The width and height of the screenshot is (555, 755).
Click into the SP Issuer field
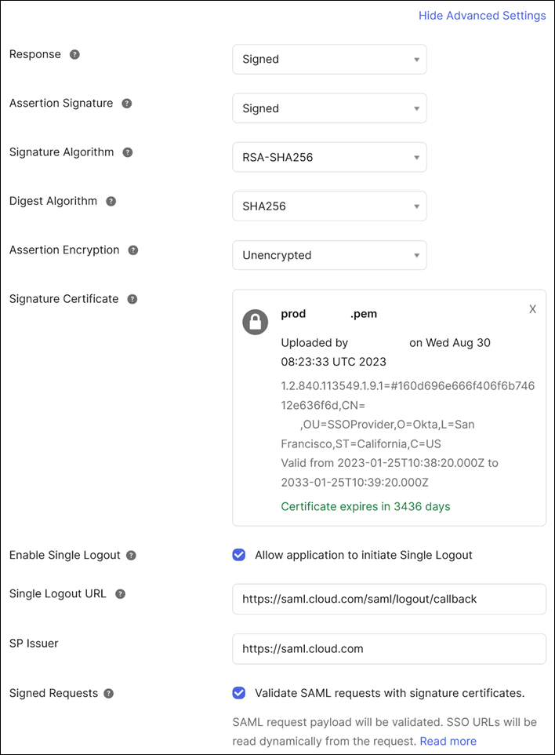[x=389, y=649]
